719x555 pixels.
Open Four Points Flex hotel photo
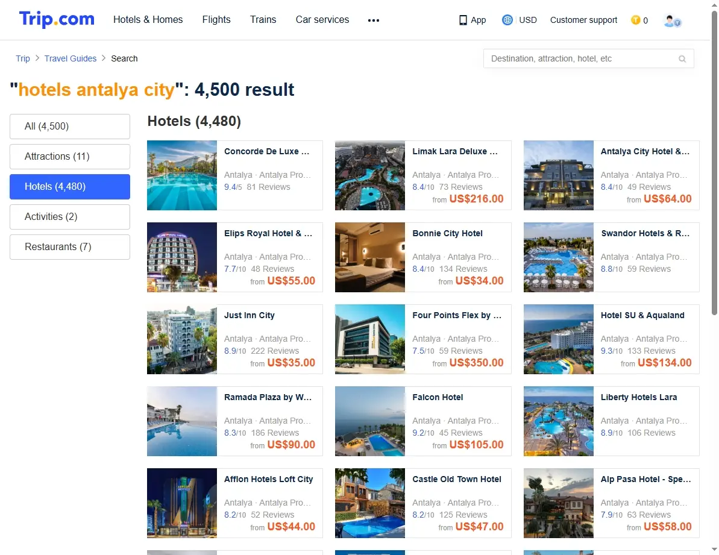(x=370, y=340)
